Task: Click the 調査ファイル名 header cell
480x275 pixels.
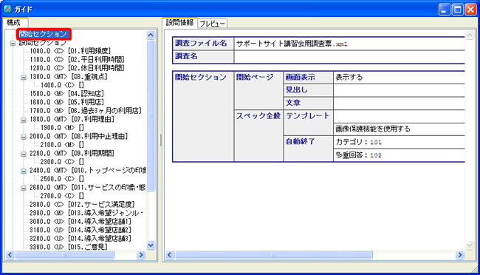Action: tap(203, 44)
